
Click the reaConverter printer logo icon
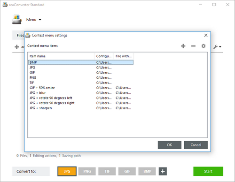(x=16, y=19)
